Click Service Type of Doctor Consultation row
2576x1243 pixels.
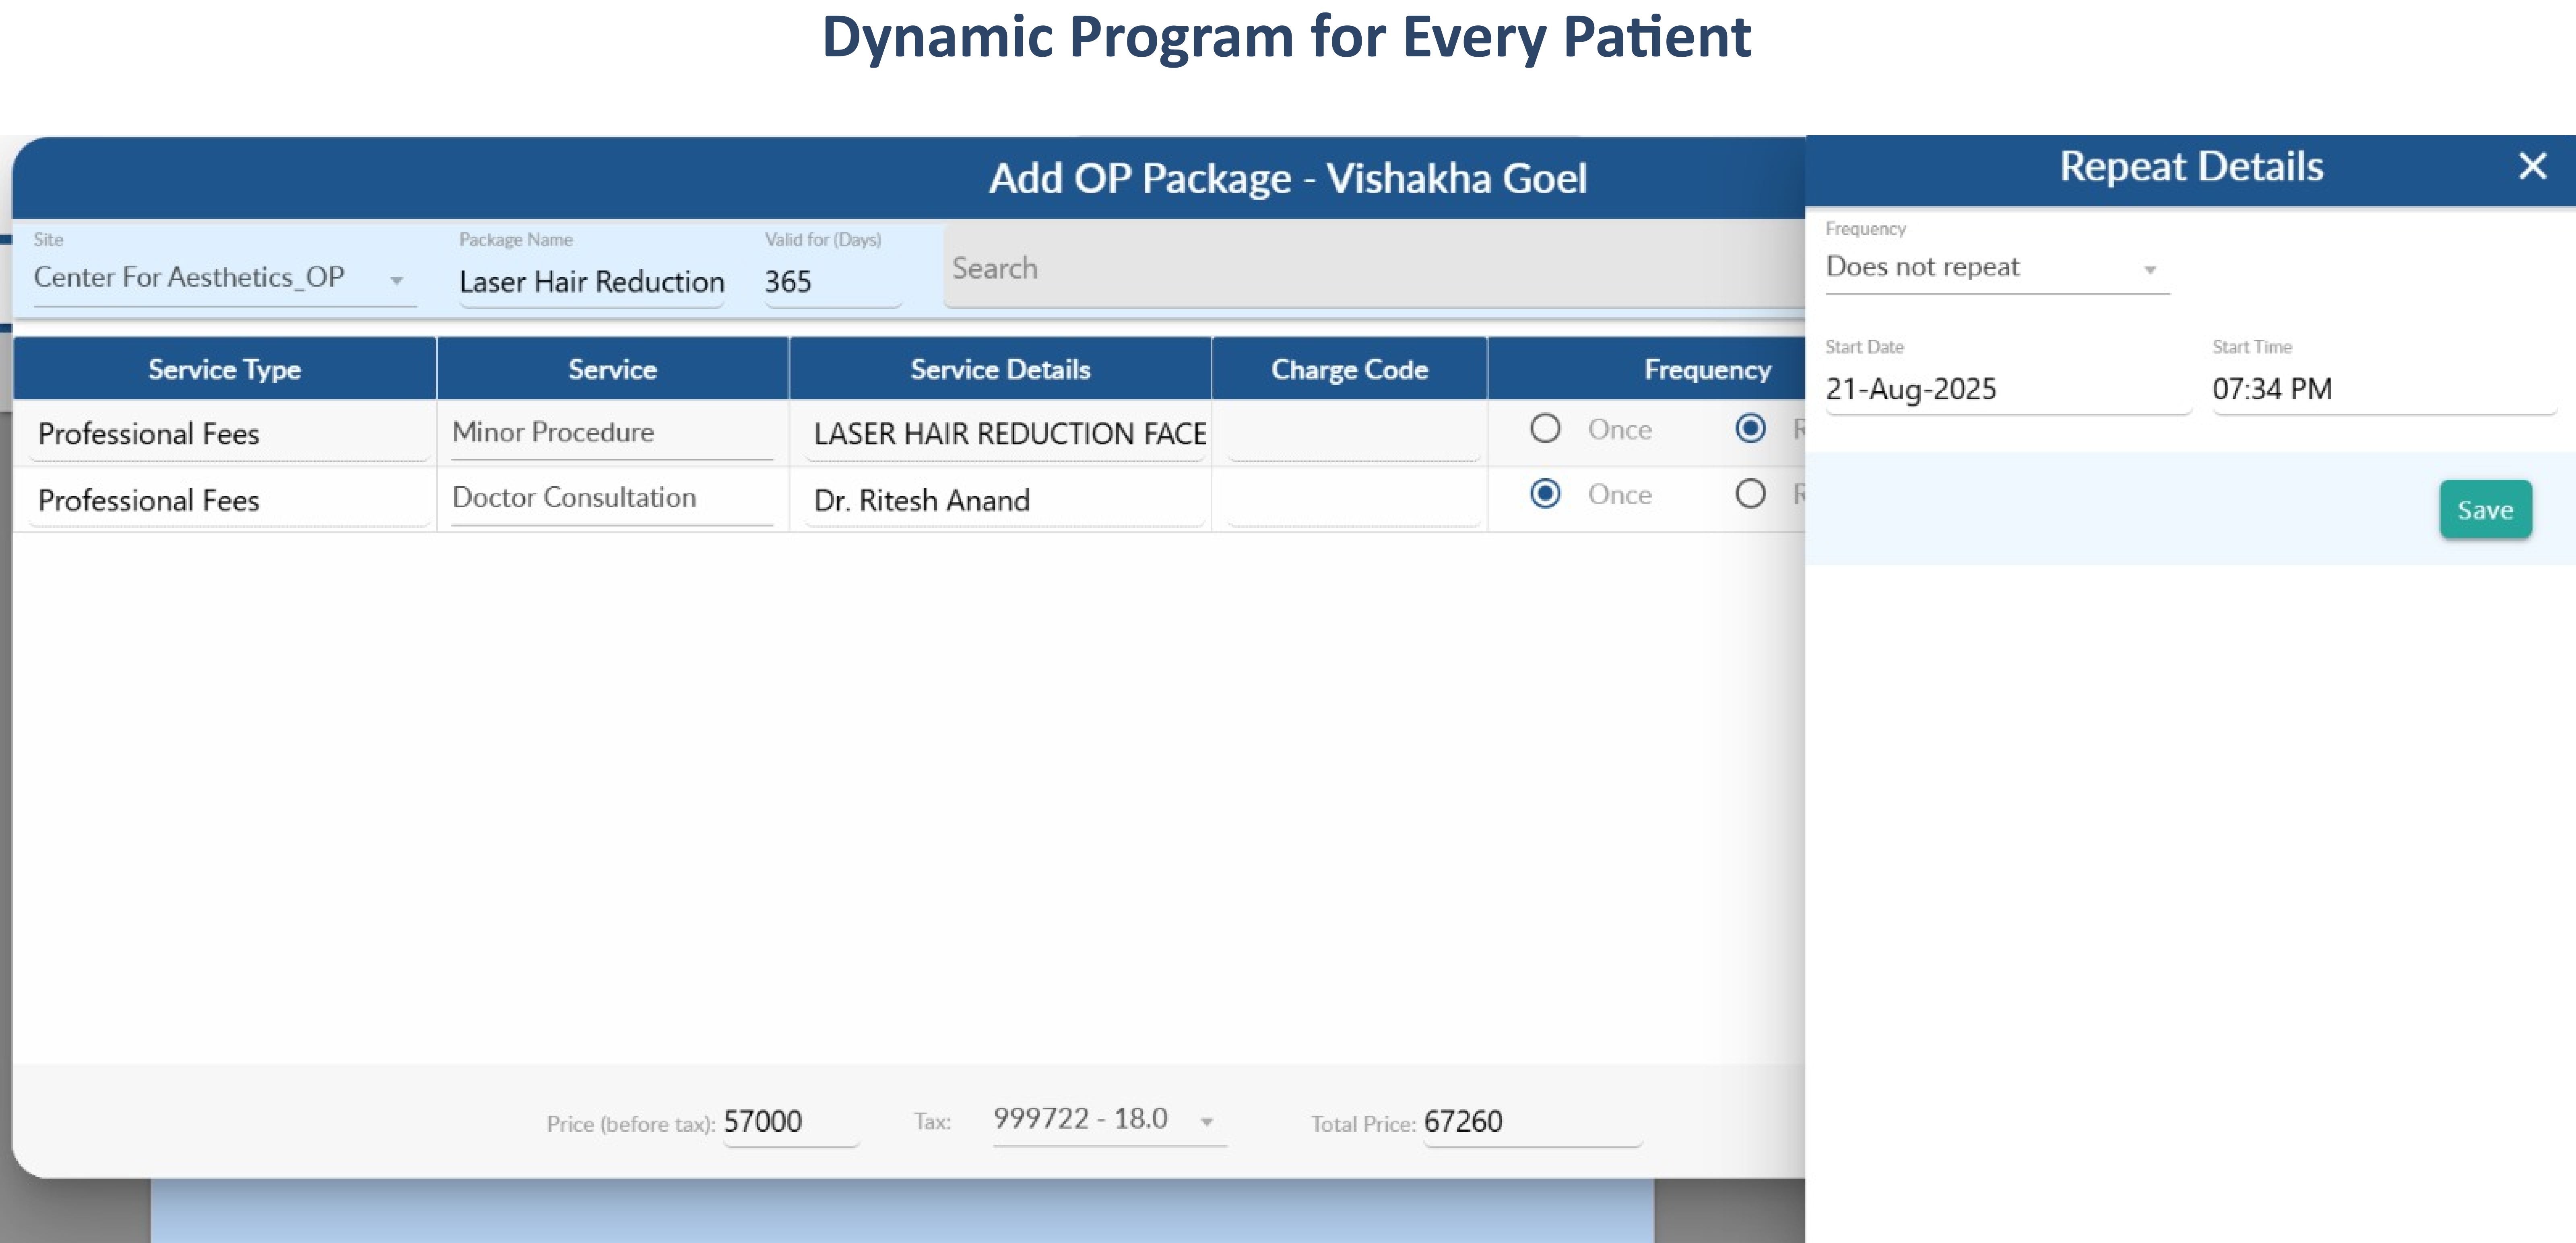(229, 500)
